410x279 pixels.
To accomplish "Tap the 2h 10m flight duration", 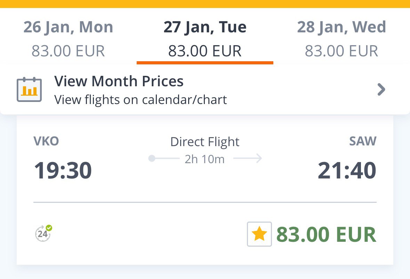I will coord(204,159).
